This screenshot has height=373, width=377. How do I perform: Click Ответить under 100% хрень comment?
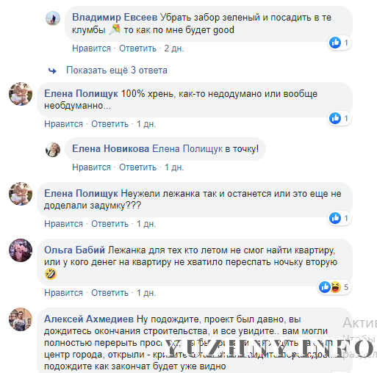[109, 124]
